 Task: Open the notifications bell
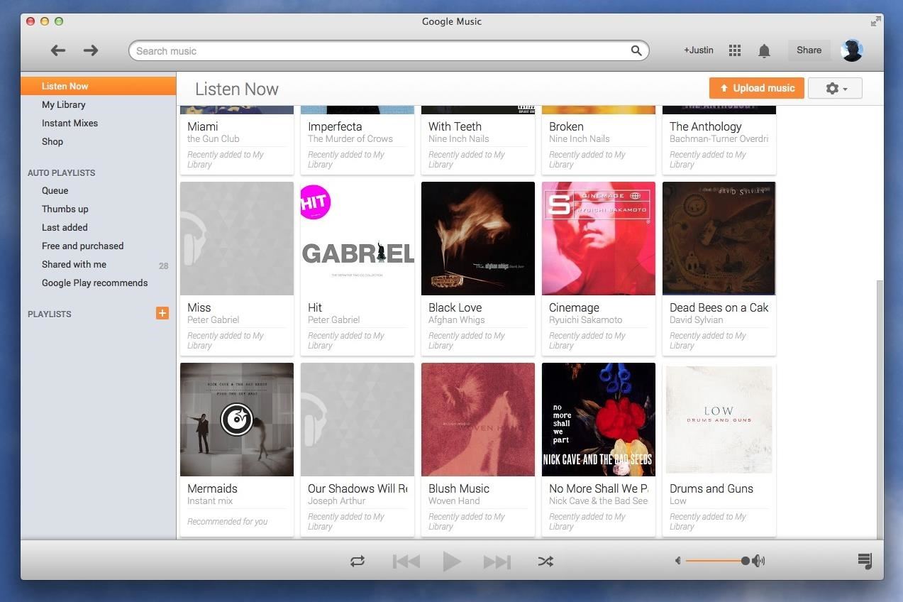(x=764, y=50)
